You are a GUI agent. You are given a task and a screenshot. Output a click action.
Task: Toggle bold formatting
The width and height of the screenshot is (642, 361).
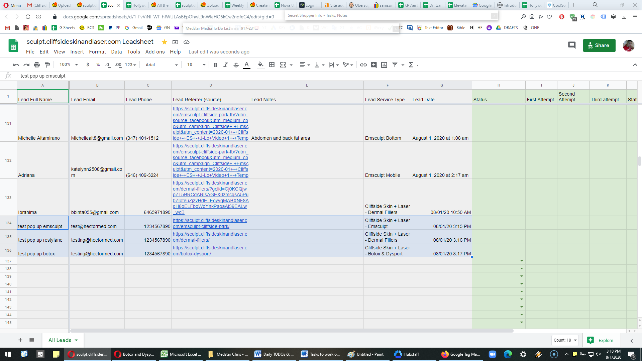[215, 65]
